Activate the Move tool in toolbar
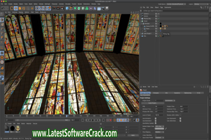 [x=16, y=8]
